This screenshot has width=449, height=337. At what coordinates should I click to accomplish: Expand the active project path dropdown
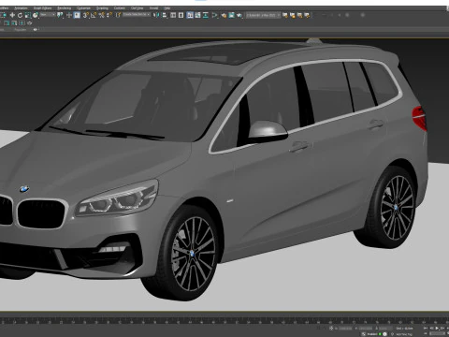click(x=263, y=15)
